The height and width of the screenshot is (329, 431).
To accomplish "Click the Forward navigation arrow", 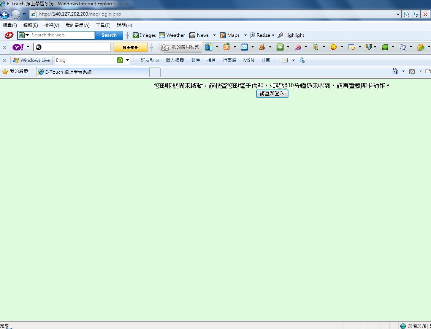I will point(16,14).
